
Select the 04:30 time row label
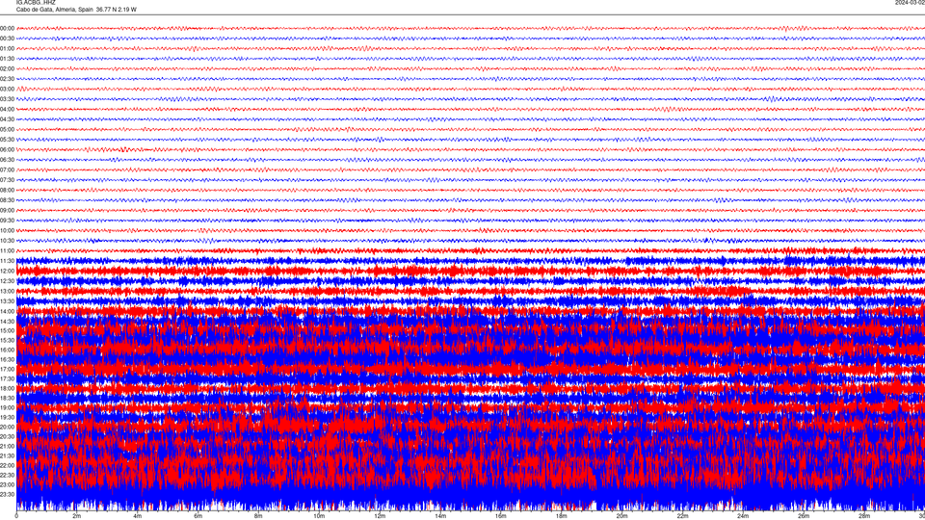click(x=7, y=119)
